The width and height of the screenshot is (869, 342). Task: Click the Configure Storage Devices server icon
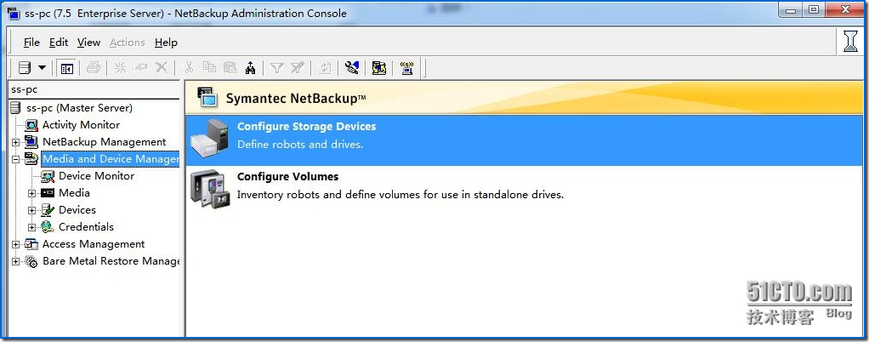pos(209,140)
